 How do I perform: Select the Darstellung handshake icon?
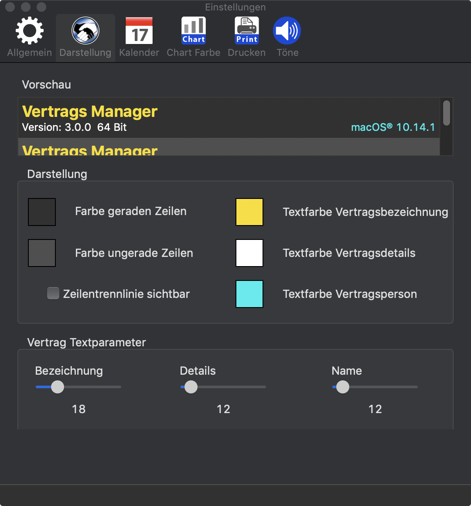pos(85,31)
